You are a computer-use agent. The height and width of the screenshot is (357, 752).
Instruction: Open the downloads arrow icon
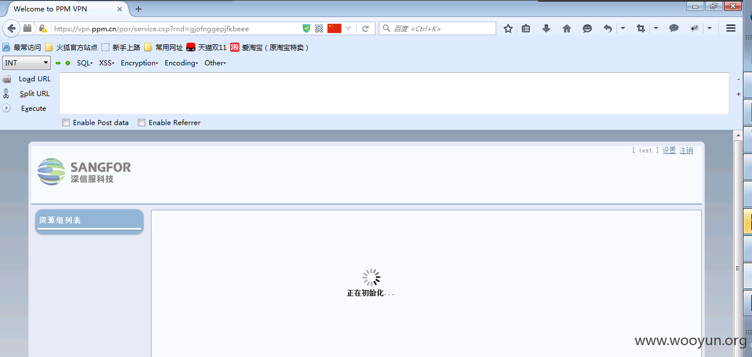point(546,28)
